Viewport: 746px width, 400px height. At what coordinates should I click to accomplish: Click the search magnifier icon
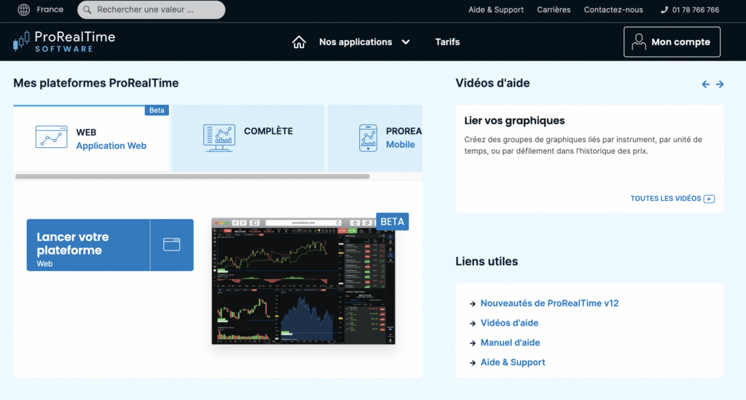point(87,9)
